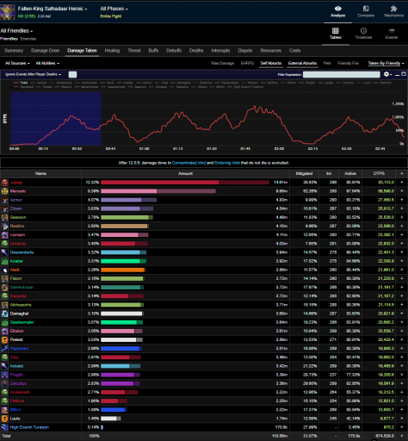Viewport: 408px width, 441px height.
Task: Click the boss portrait icon for Fallen-King
Action: click(x=8, y=12)
